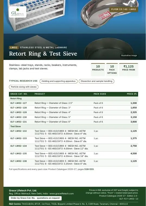Click price 3,150 for GLT-LW02-130
Image resolution: width=146 pixels, height=206 pixels.
click(134, 117)
